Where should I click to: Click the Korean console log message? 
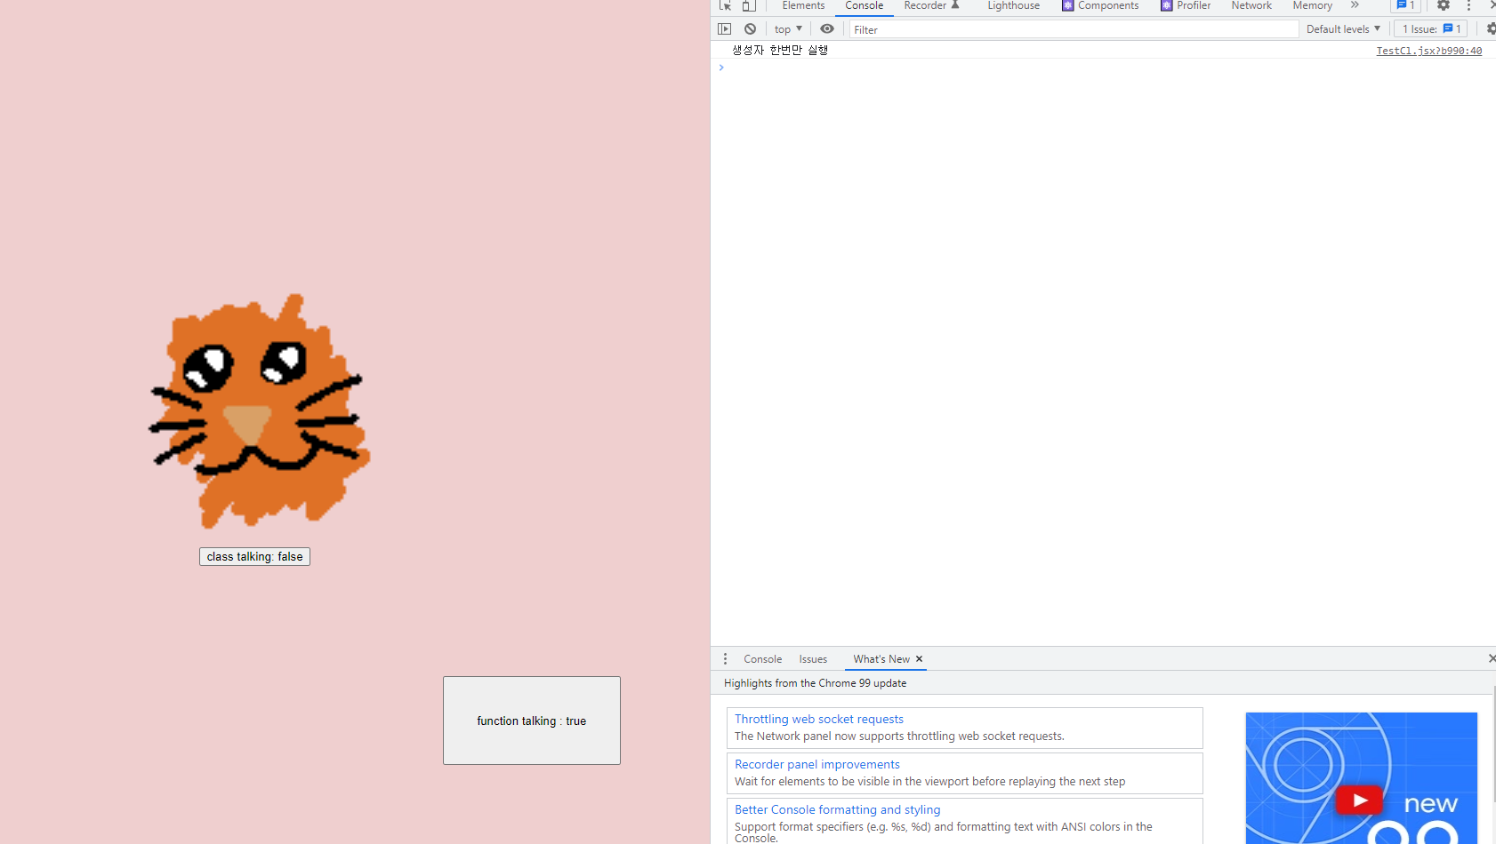(x=780, y=51)
